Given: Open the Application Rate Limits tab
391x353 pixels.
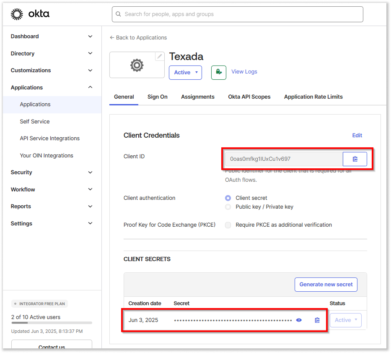Looking at the screenshot, I should click(313, 97).
